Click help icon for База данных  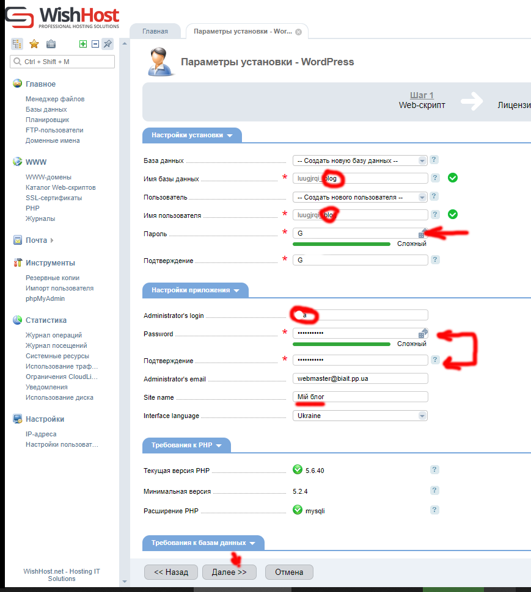(434, 160)
